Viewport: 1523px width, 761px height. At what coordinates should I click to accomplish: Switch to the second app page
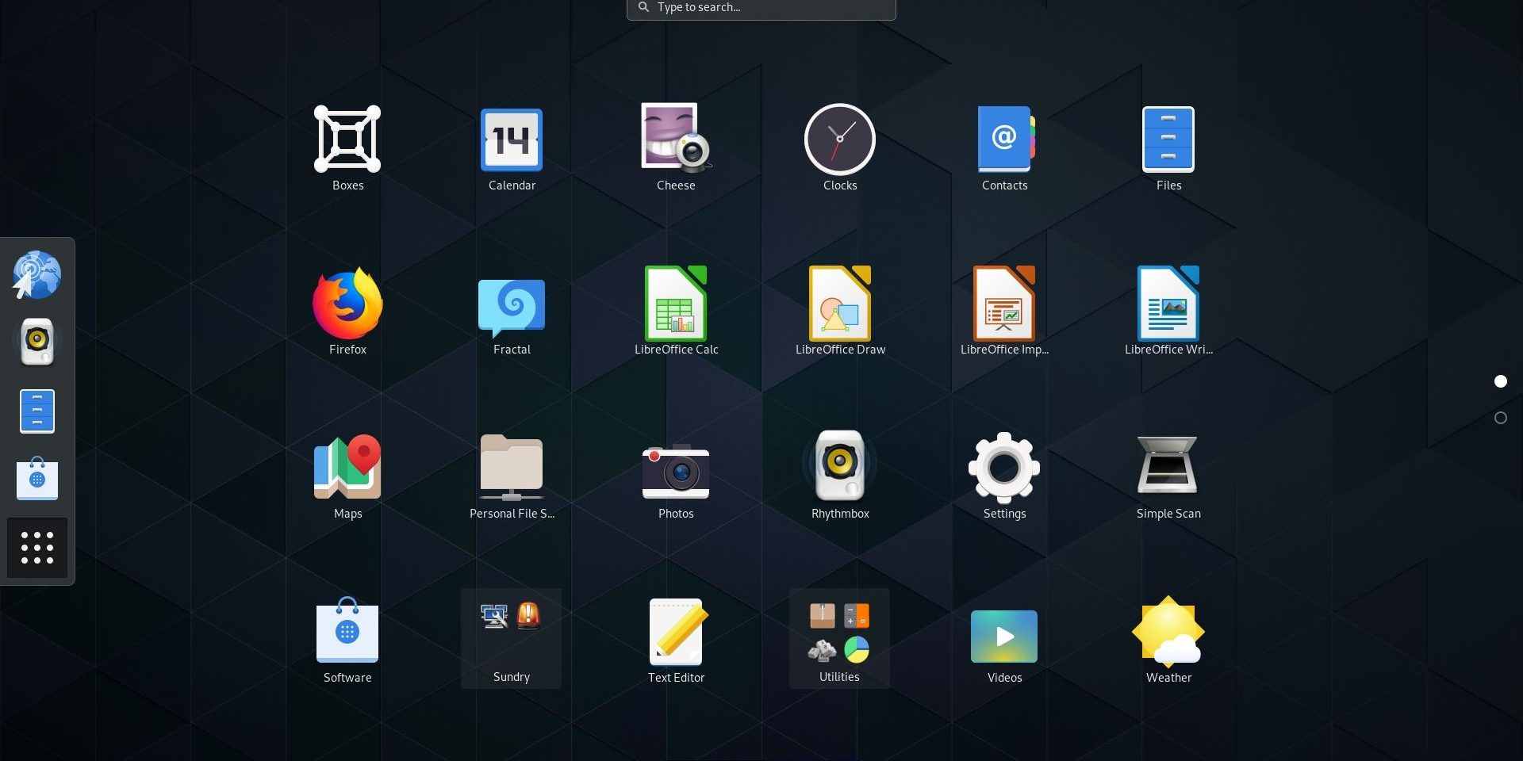(x=1500, y=418)
